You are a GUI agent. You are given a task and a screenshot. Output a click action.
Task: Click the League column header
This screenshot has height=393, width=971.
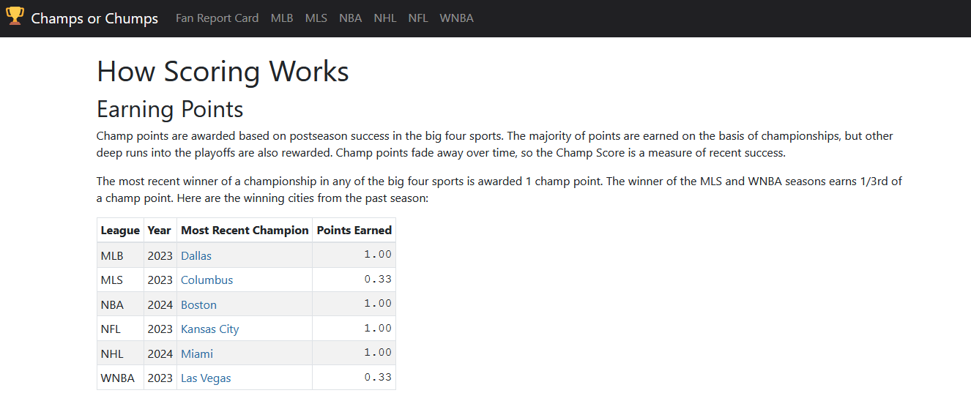click(x=120, y=231)
